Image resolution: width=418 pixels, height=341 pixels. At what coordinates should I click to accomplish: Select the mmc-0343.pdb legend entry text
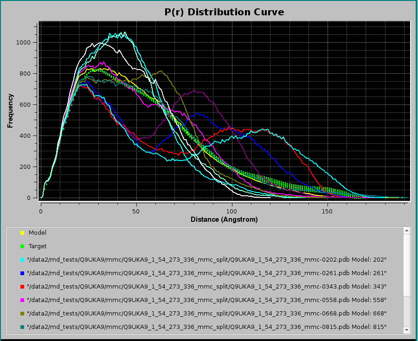point(206,286)
